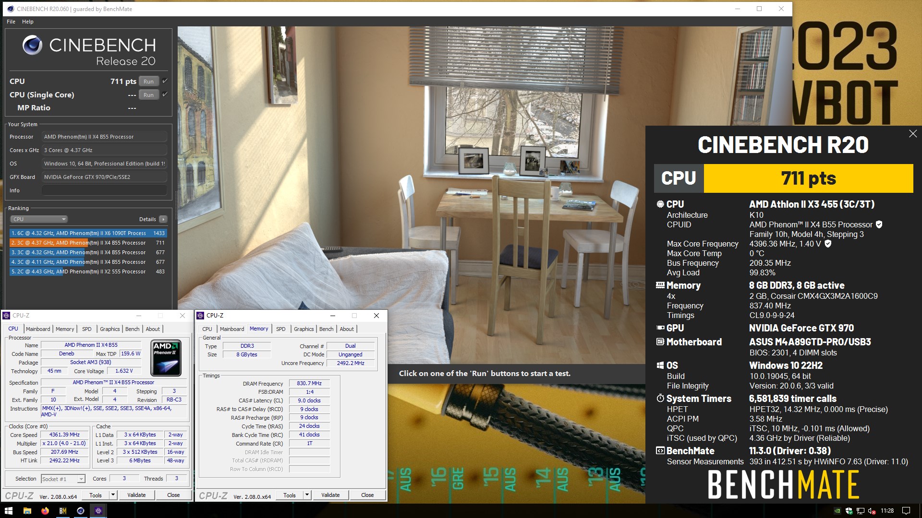Click the Cinebench logo icon
This screenshot has height=518, width=922.
pos(33,45)
